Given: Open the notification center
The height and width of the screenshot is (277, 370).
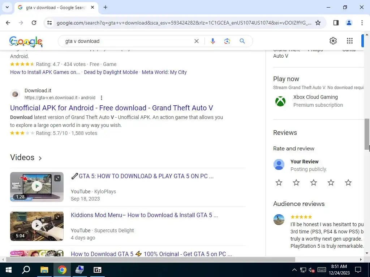Looking at the screenshot, I should pyautogui.click(x=358, y=270).
